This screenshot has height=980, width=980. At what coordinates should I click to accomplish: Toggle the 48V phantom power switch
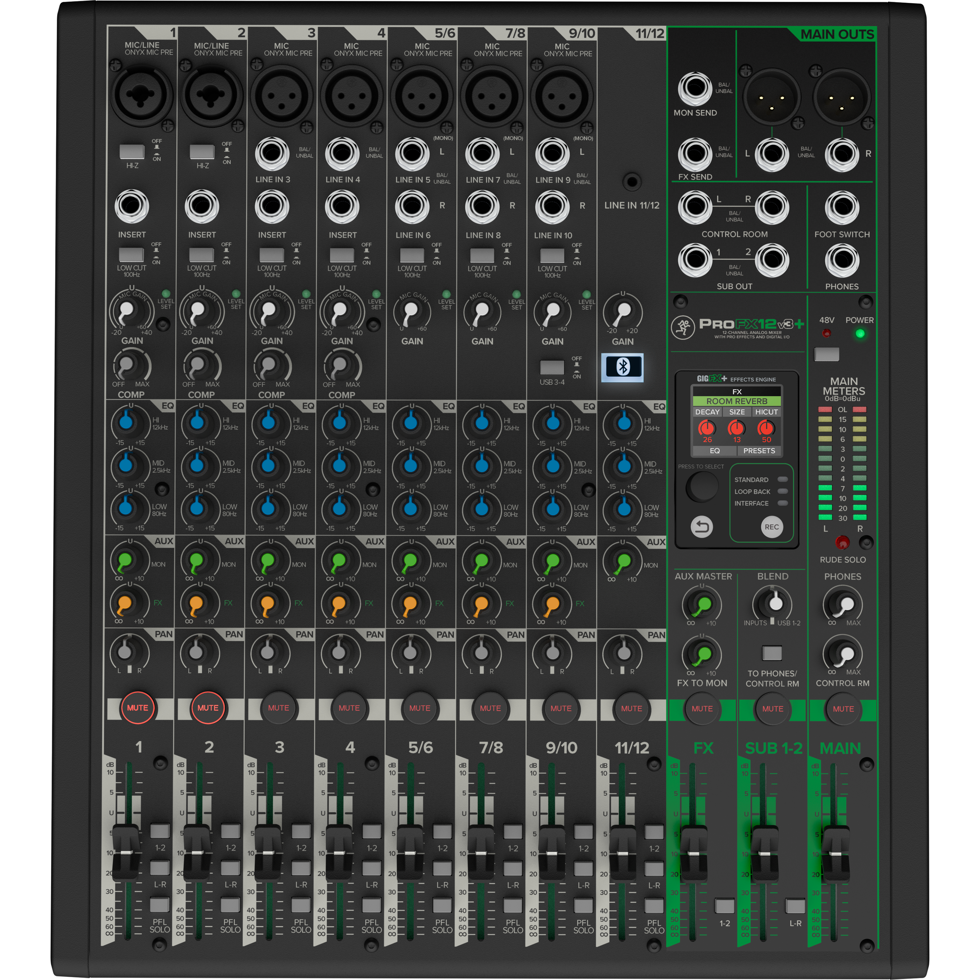coord(826,354)
